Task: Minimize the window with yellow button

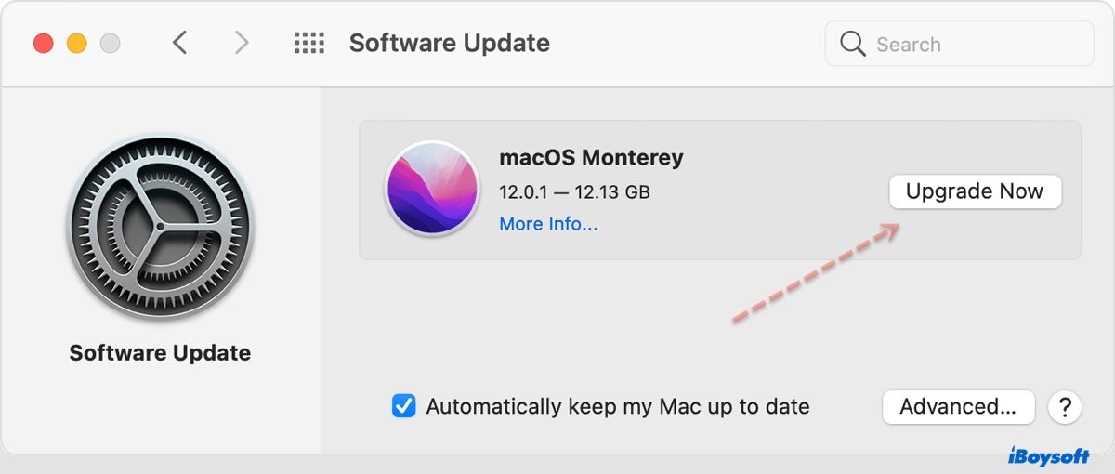Action: (x=77, y=43)
